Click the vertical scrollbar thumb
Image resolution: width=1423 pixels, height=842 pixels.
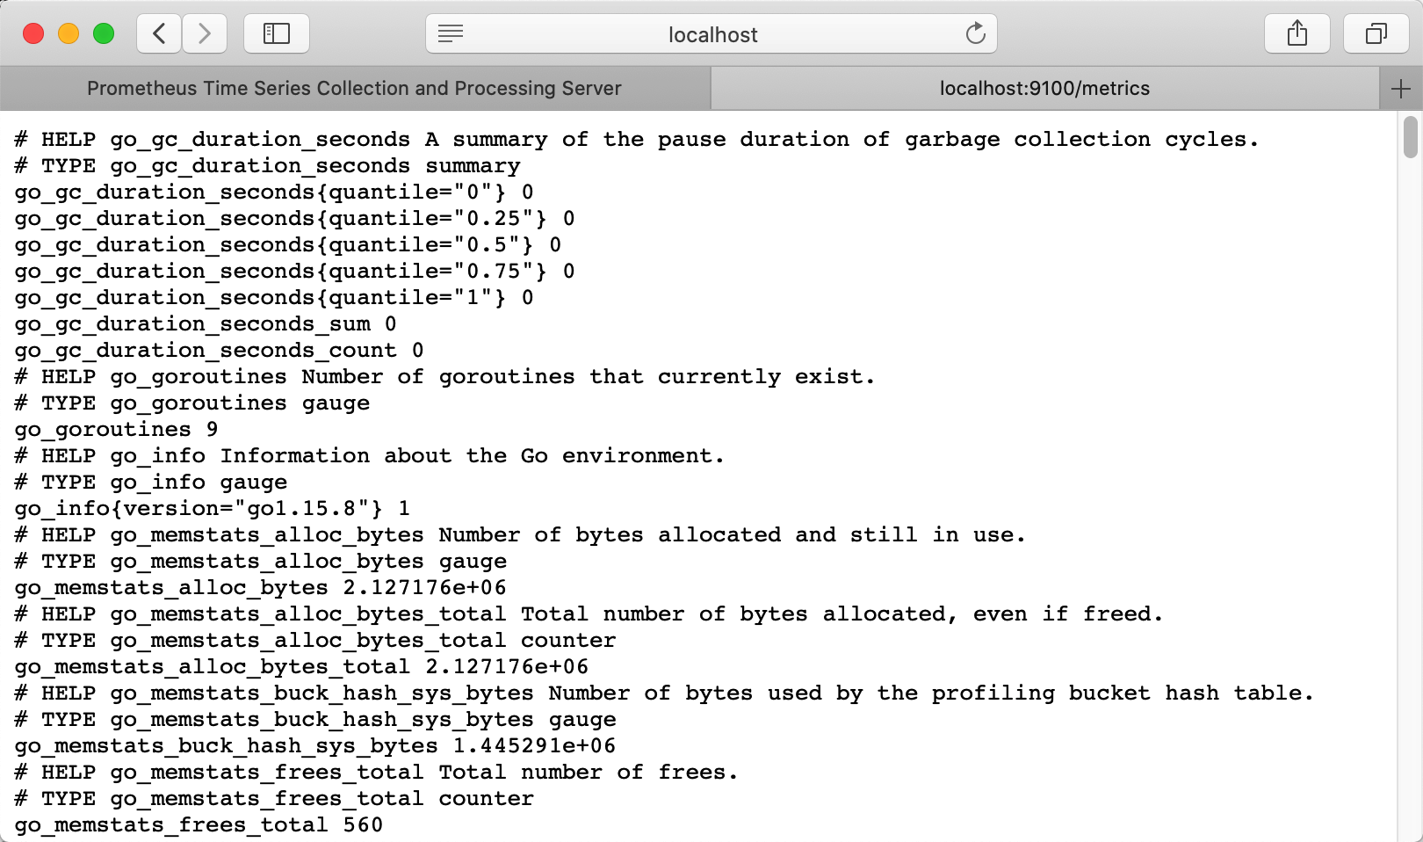1411,136
